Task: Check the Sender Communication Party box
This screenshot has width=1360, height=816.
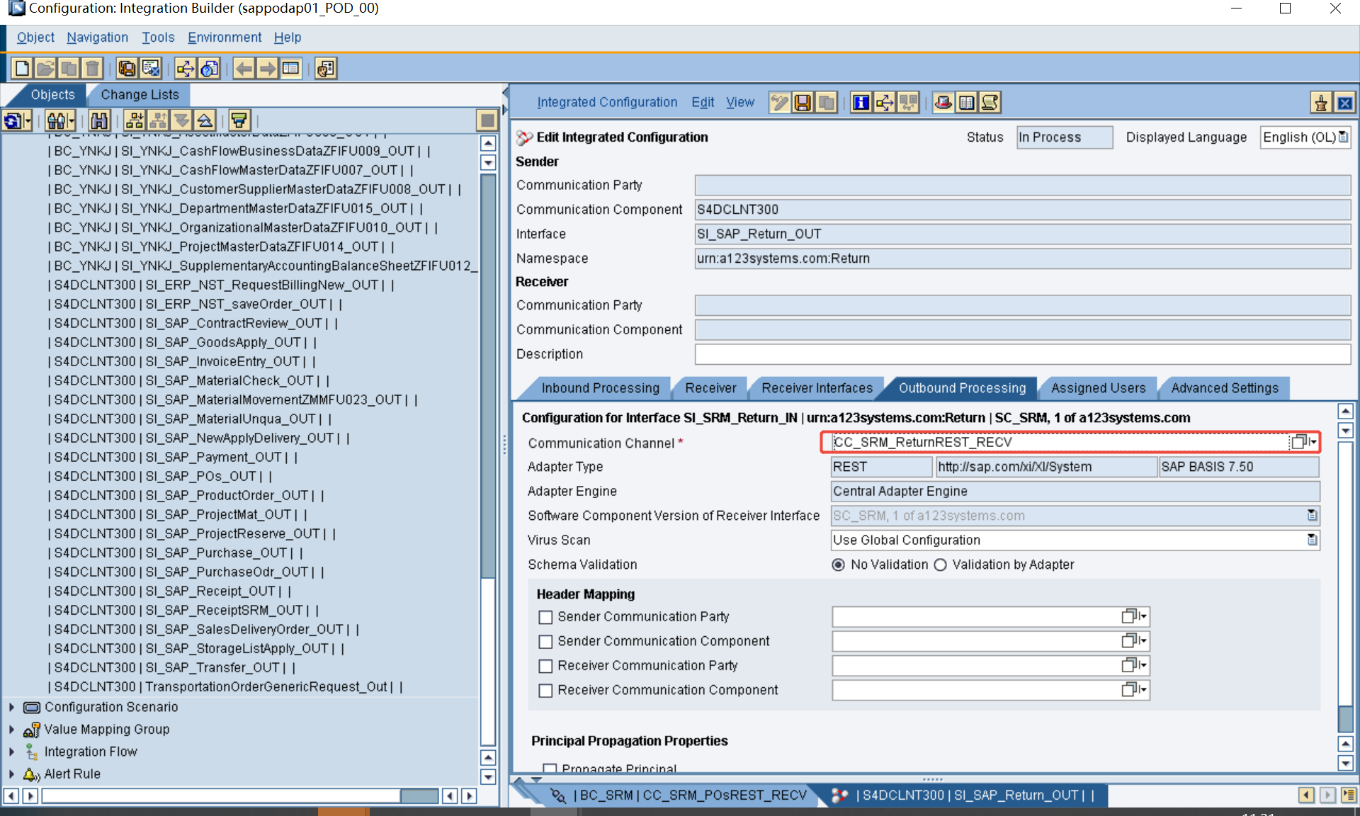Action: (545, 617)
